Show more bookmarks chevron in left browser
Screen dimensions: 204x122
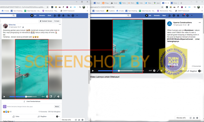87,11
